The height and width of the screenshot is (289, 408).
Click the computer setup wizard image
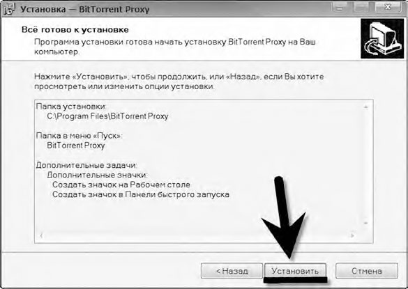coord(382,38)
